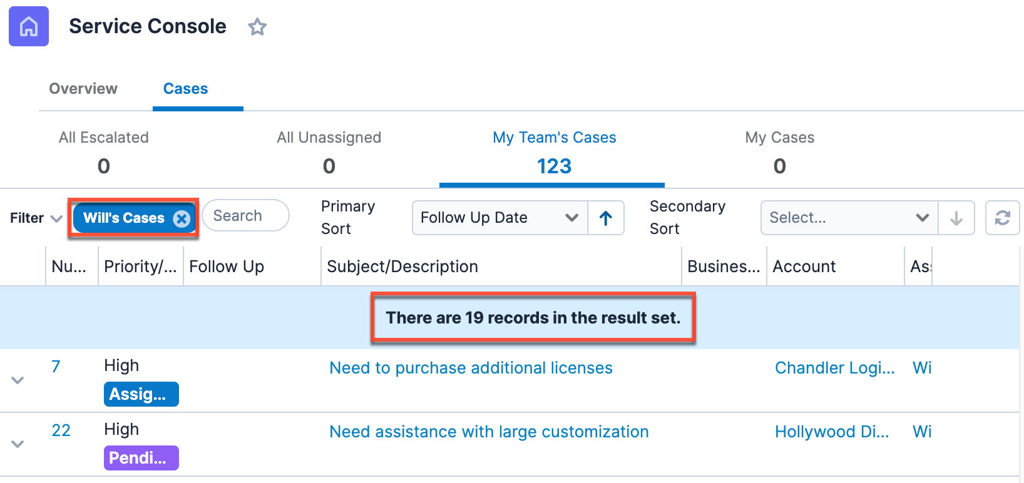Expand case 22 row chevron
Image resolution: width=1024 pixels, height=483 pixels.
18,444
